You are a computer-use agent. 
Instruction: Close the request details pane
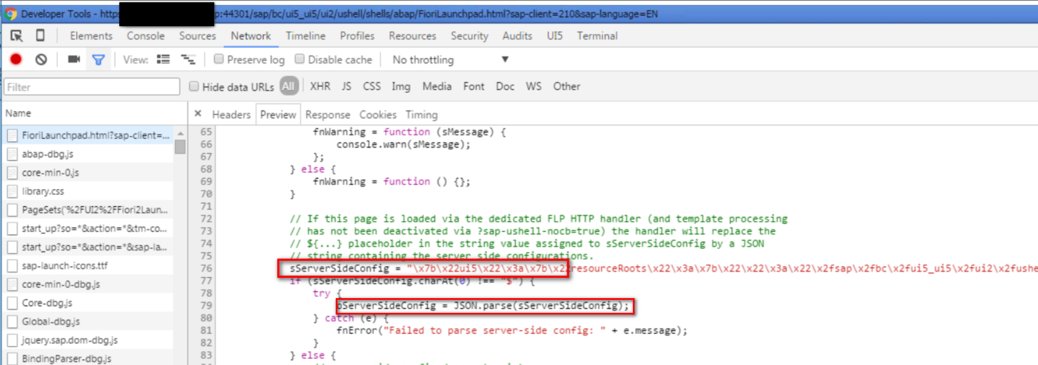(198, 113)
